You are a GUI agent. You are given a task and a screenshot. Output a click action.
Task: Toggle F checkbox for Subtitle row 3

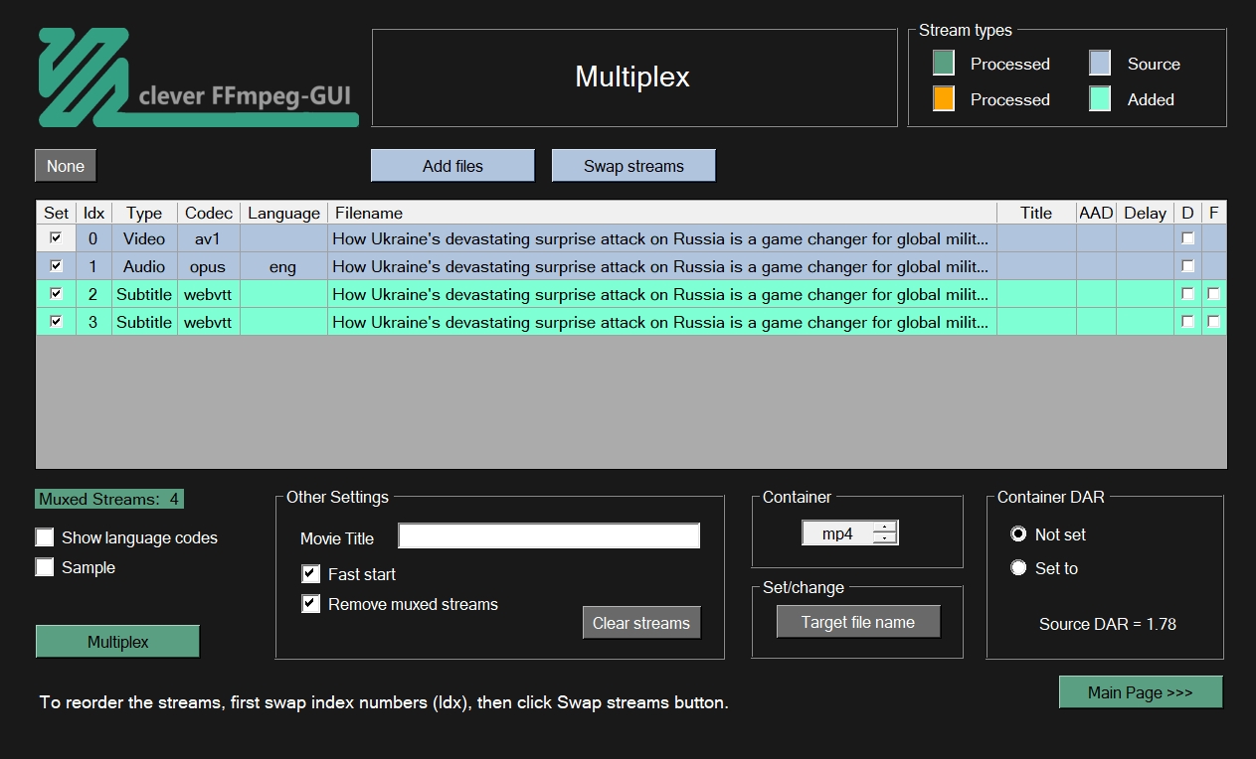pos(1214,322)
